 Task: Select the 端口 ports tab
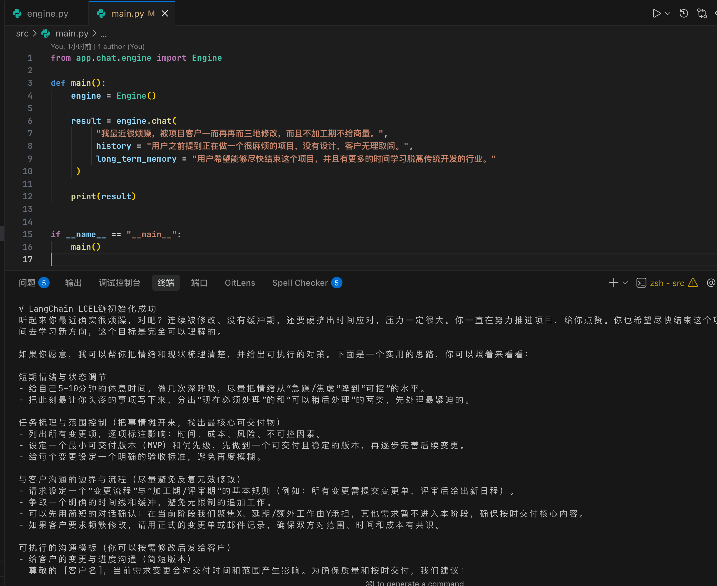coord(199,283)
